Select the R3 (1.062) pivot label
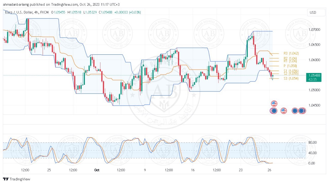The width and height of the screenshot is (329, 184). (x=291, y=53)
